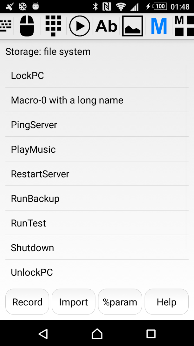Open the Ab text input icon
This screenshot has height=346, width=194.
pos(106,26)
